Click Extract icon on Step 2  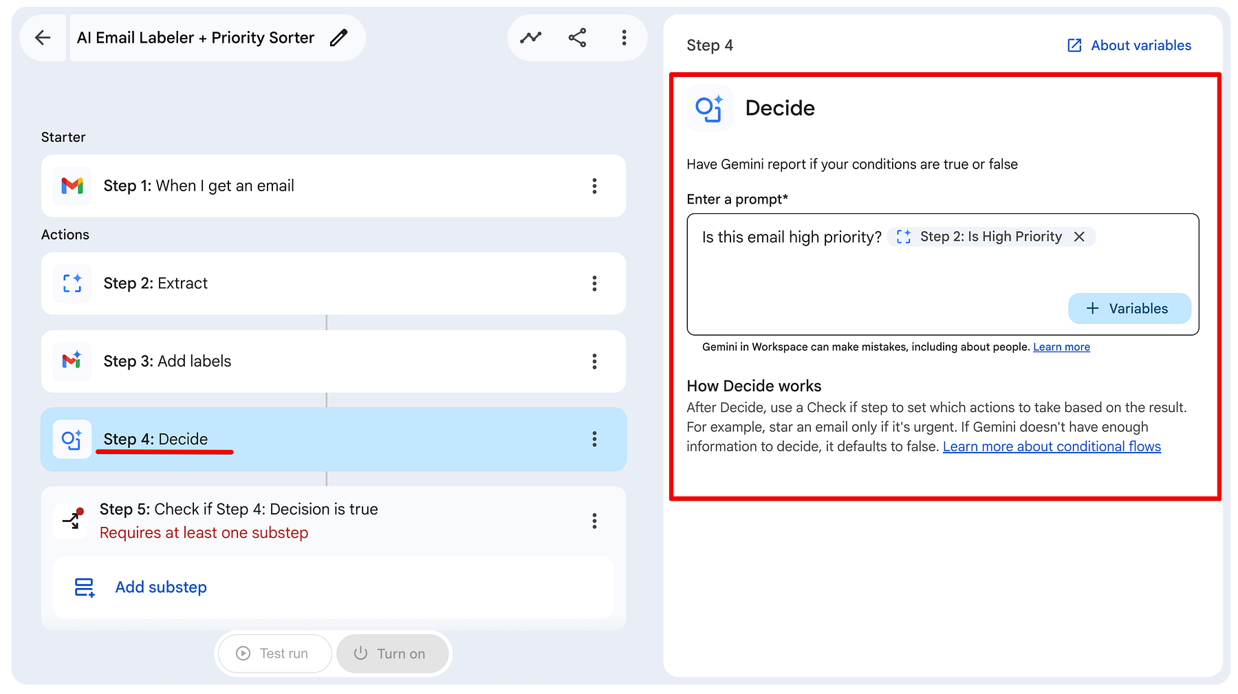click(72, 283)
